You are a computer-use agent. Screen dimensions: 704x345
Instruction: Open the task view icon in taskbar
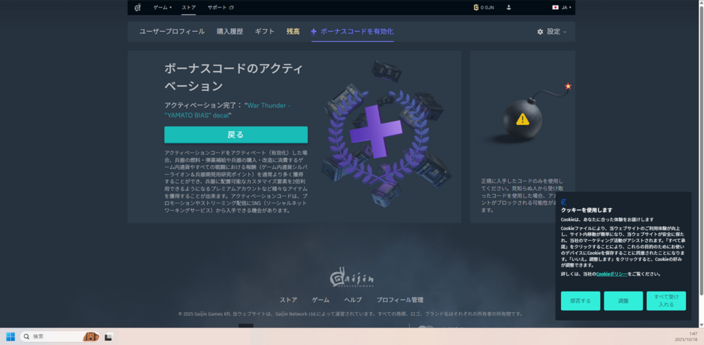click(x=108, y=337)
